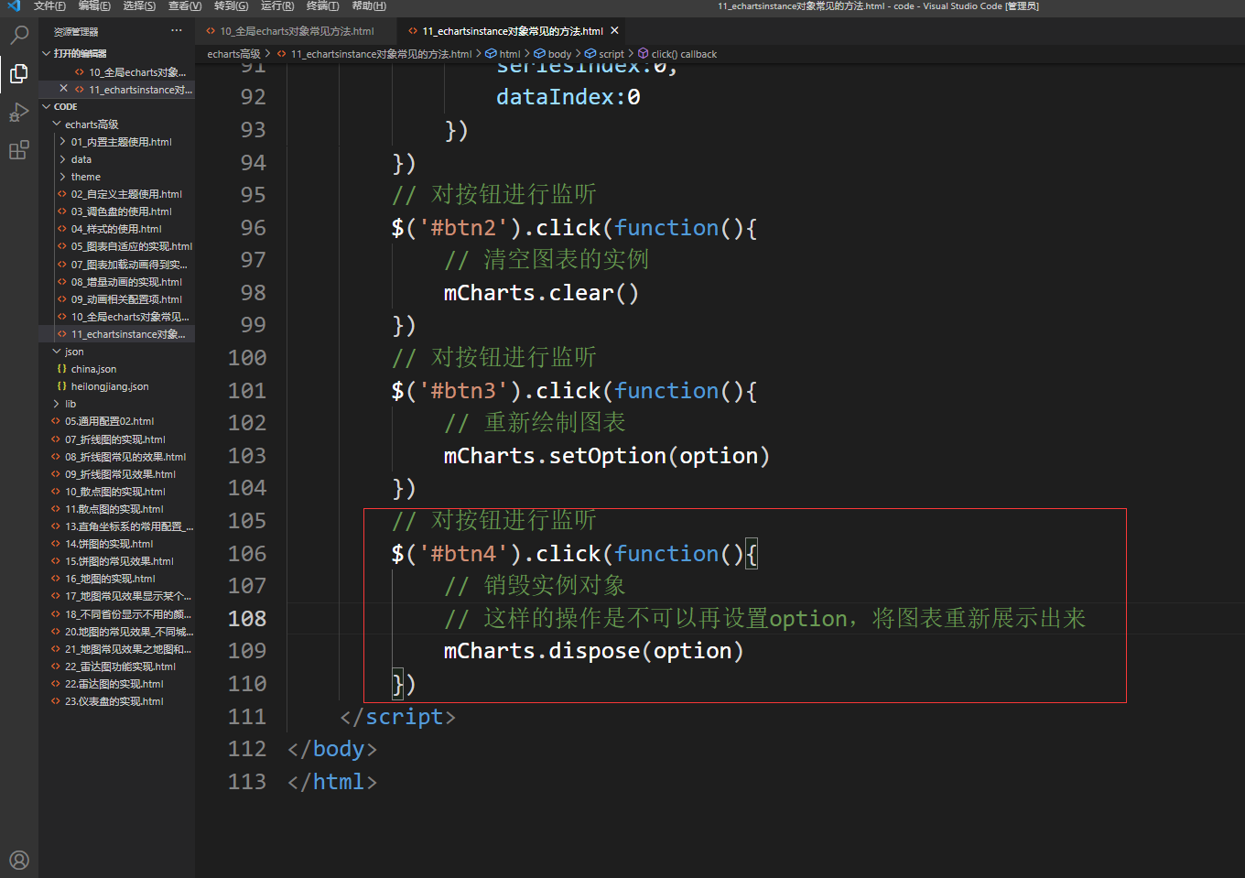This screenshot has height=878, width=1245.
Task: Click the mCharts.setOption(option) code line
Action: pyautogui.click(x=607, y=456)
